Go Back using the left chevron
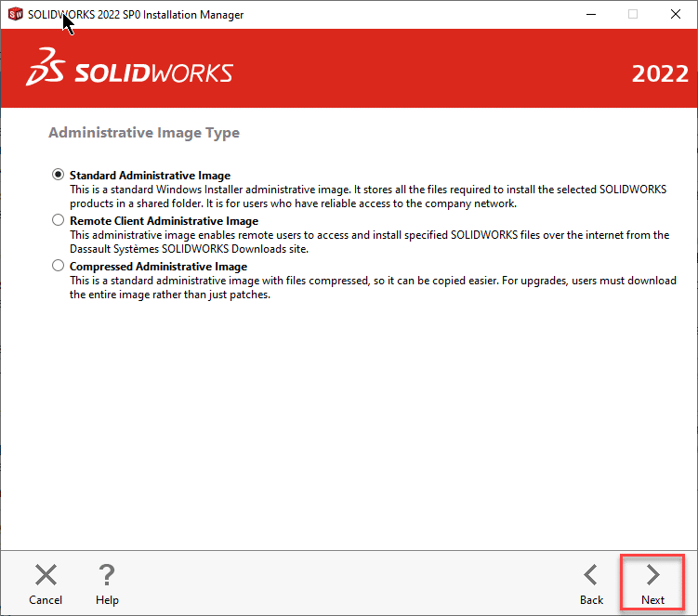Screen dimensions: 698x616 [591, 574]
